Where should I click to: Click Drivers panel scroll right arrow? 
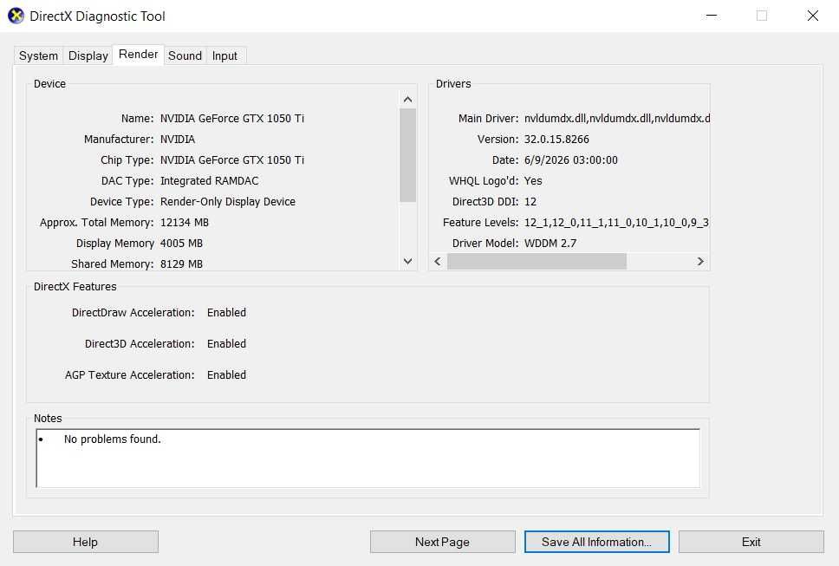coord(700,261)
